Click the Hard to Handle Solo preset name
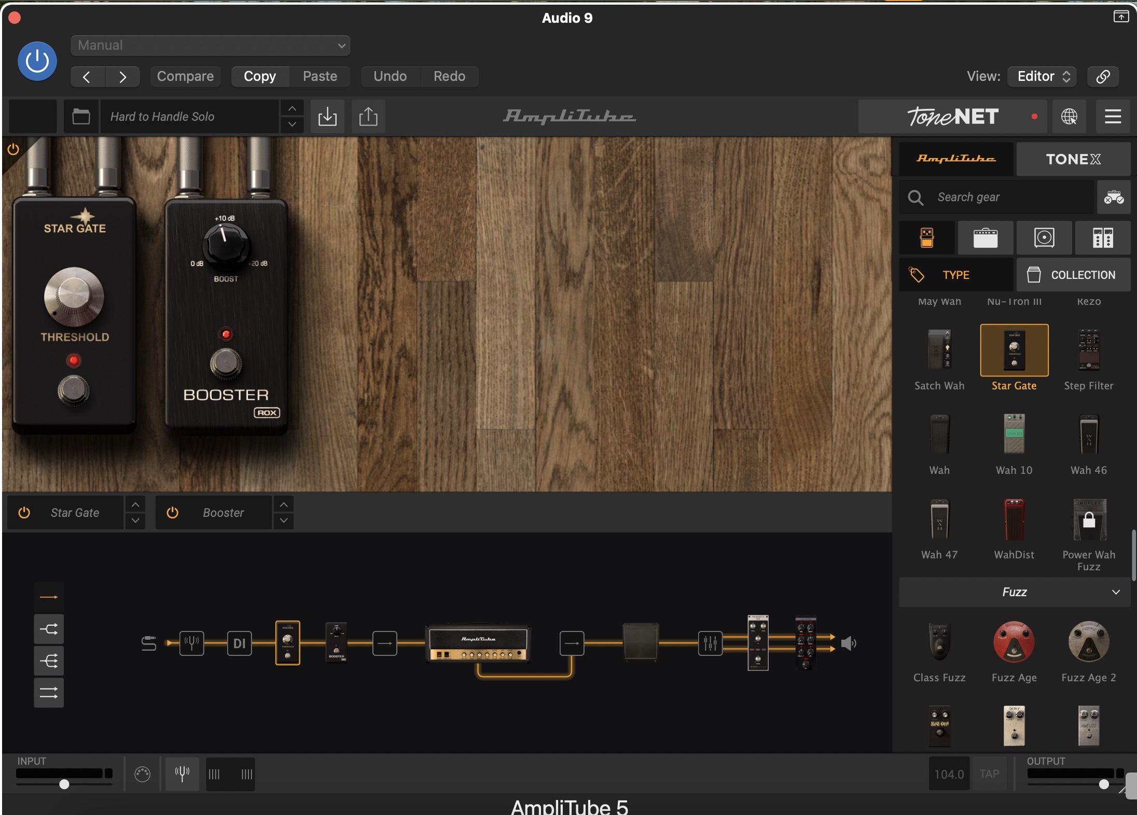Image resolution: width=1137 pixels, height=815 pixels. [x=189, y=116]
